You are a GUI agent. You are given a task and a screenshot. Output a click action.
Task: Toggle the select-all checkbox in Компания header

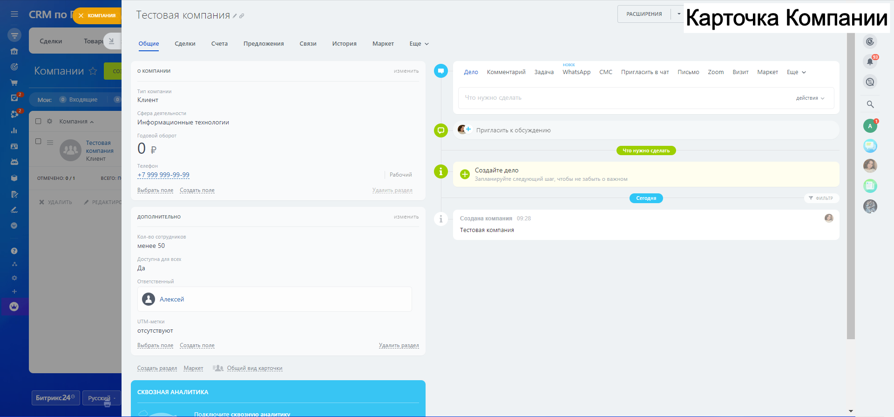(38, 121)
